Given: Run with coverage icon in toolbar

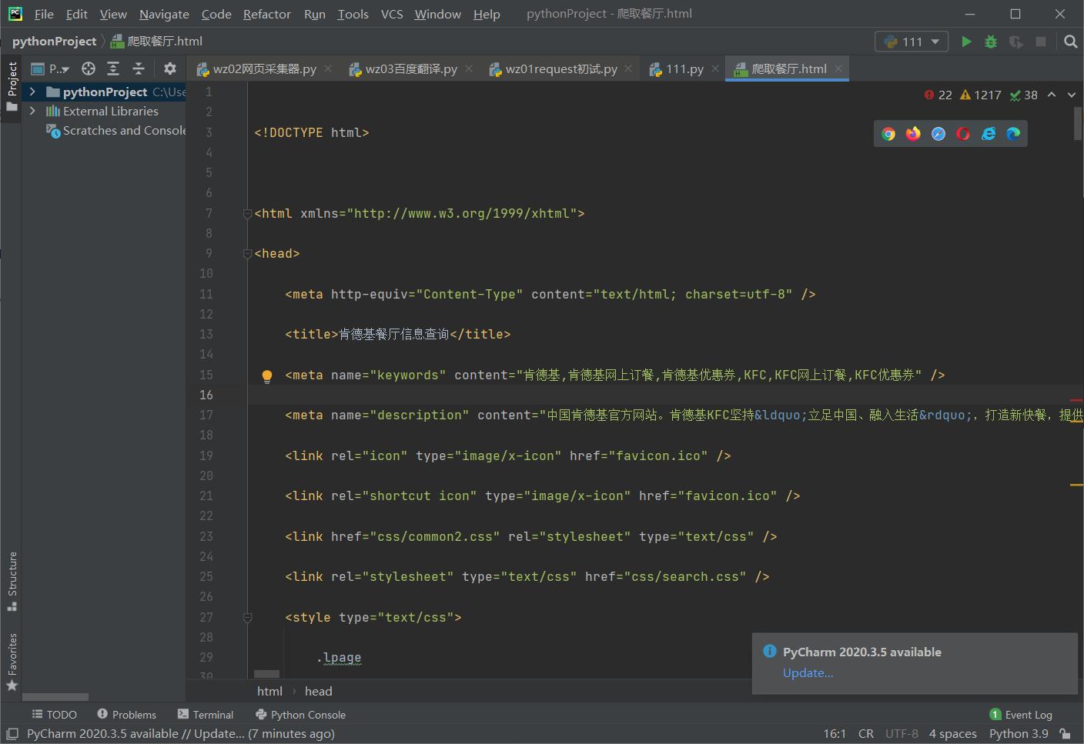Looking at the screenshot, I should [x=1016, y=42].
